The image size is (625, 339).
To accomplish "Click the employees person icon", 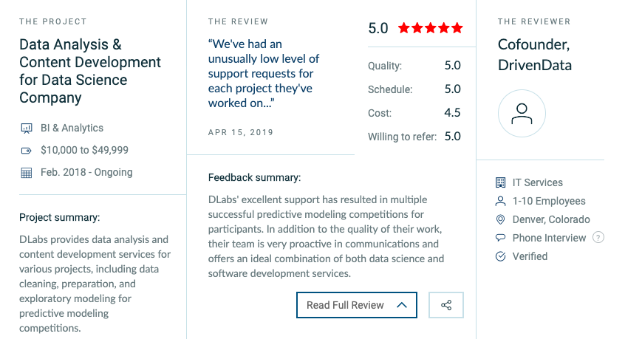I will pos(500,201).
